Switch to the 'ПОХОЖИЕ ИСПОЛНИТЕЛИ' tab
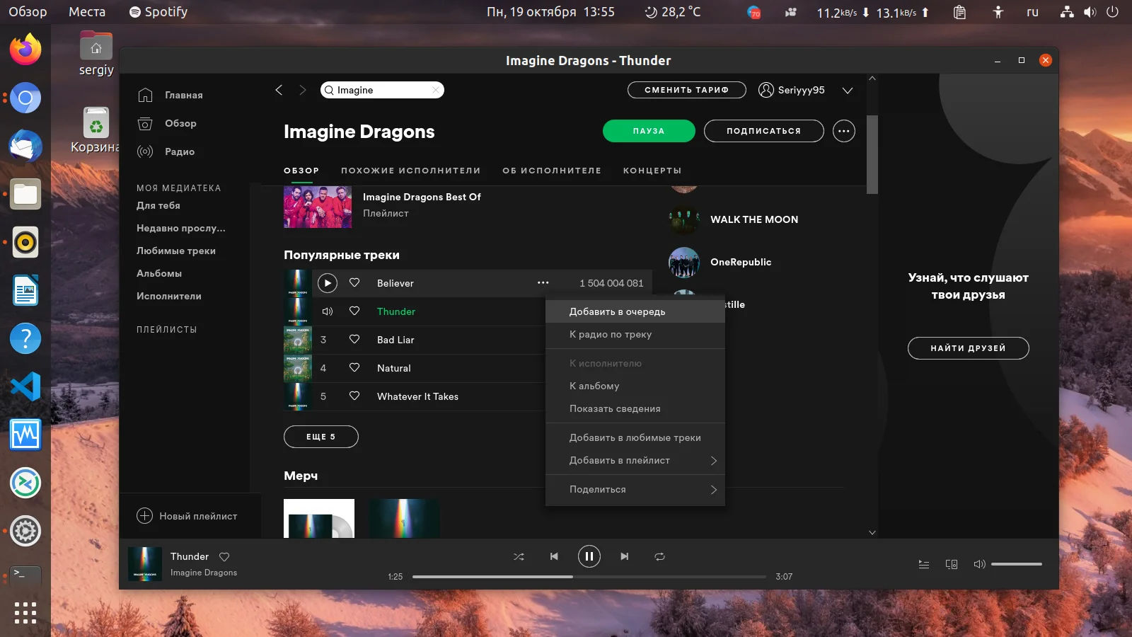 pos(410,171)
